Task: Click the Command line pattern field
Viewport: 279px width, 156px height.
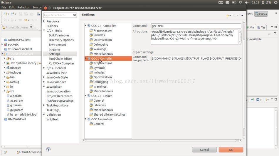Action: [196, 58]
